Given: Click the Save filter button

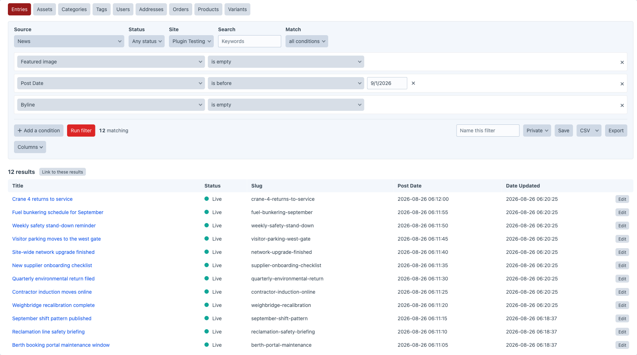Looking at the screenshot, I should pos(563,131).
